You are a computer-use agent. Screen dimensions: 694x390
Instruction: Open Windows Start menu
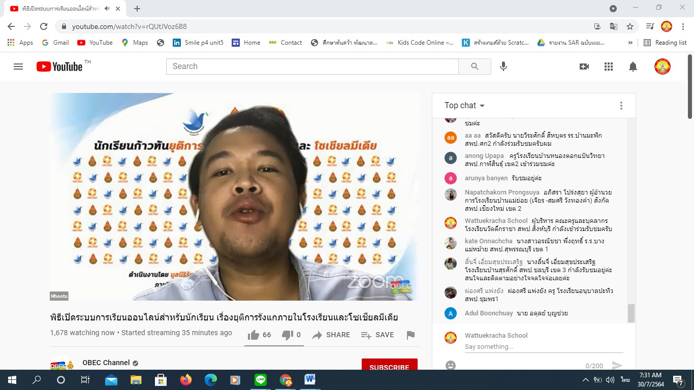(x=12, y=379)
